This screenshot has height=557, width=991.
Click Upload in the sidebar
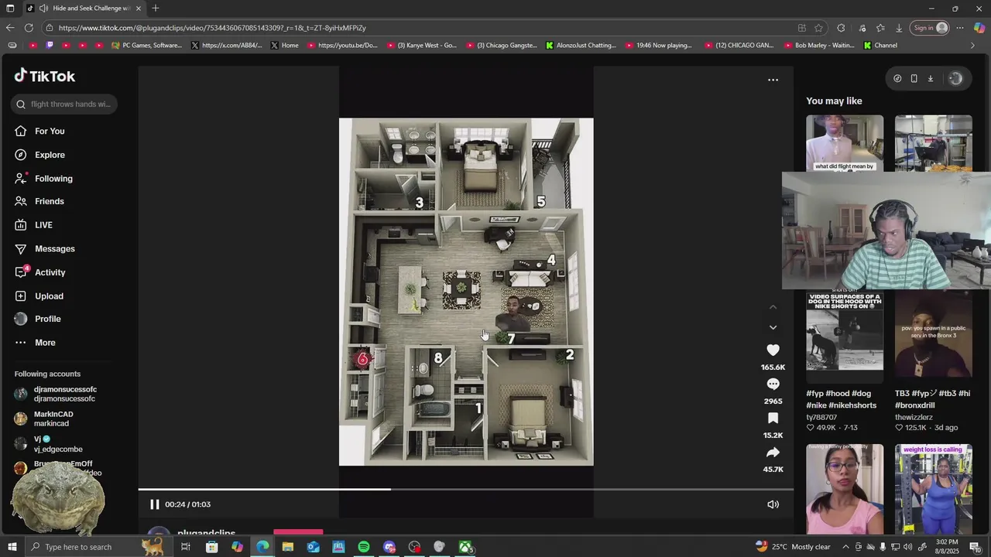pyautogui.click(x=49, y=296)
